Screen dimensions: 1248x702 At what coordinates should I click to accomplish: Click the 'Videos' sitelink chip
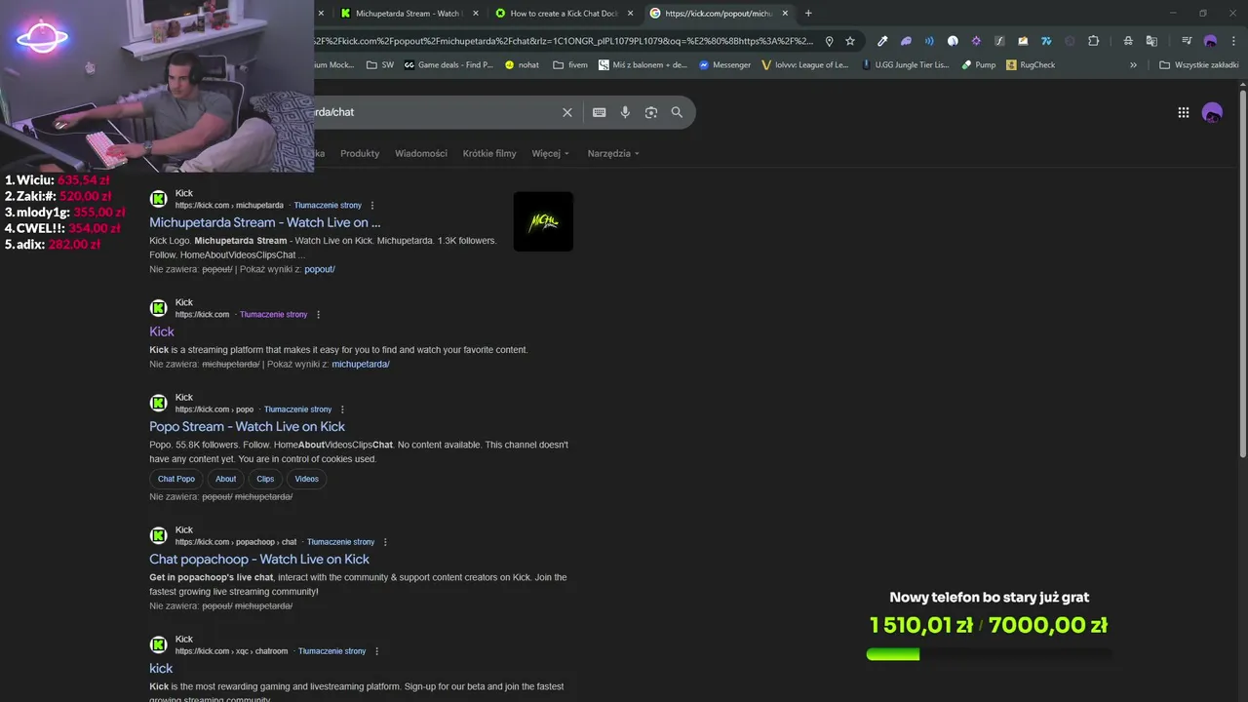point(307,479)
